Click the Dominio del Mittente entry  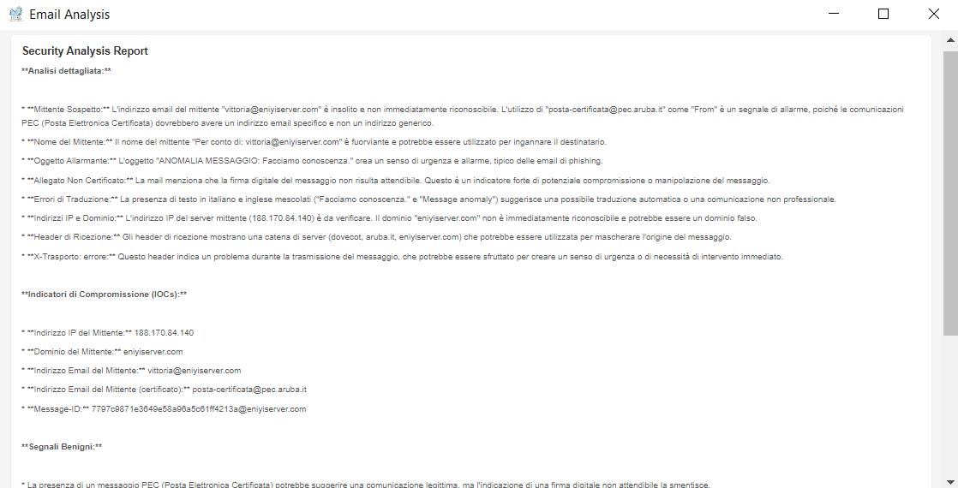tap(102, 352)
